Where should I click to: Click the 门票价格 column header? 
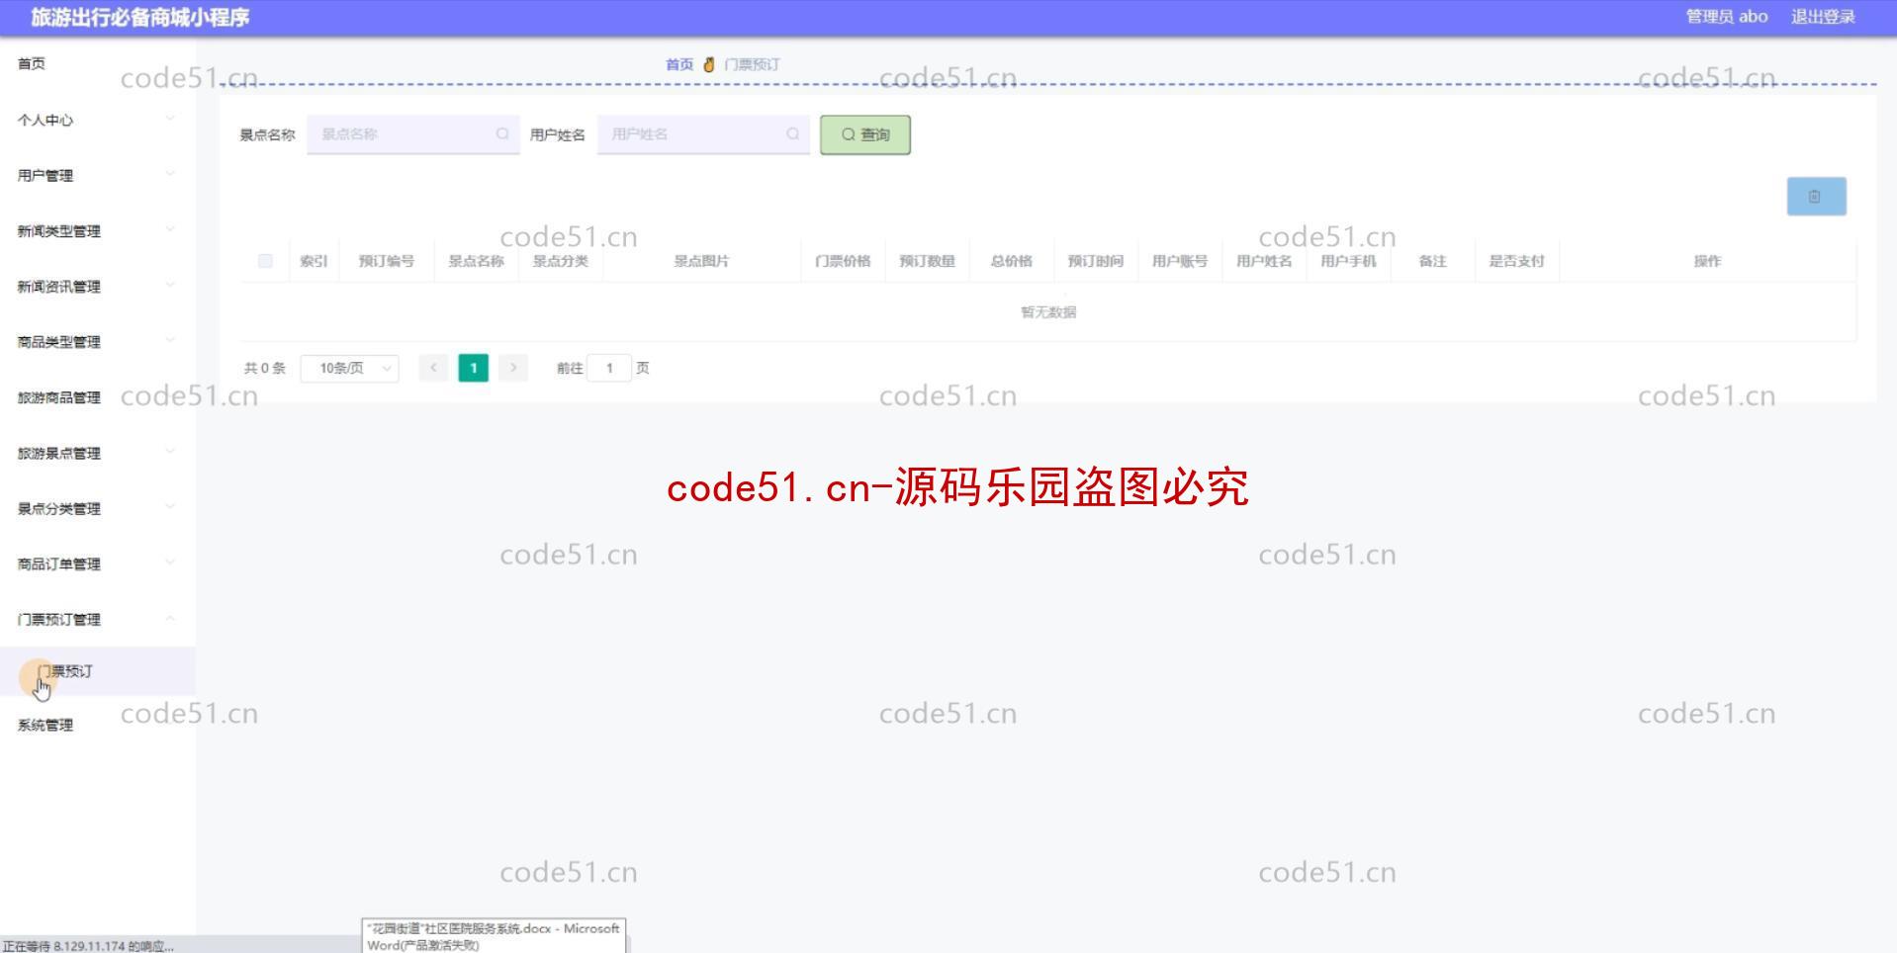(x=843, y=261)
